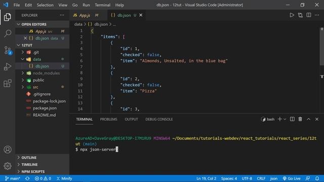This screenshot has width=324, height=182.
Task: Close the db.json editor tab
Action: [x=141, y=15]
